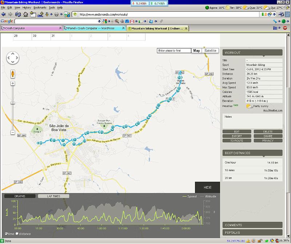291x244 pixels.
Task: Switch map to Satellite view
Action: (210, 51)
